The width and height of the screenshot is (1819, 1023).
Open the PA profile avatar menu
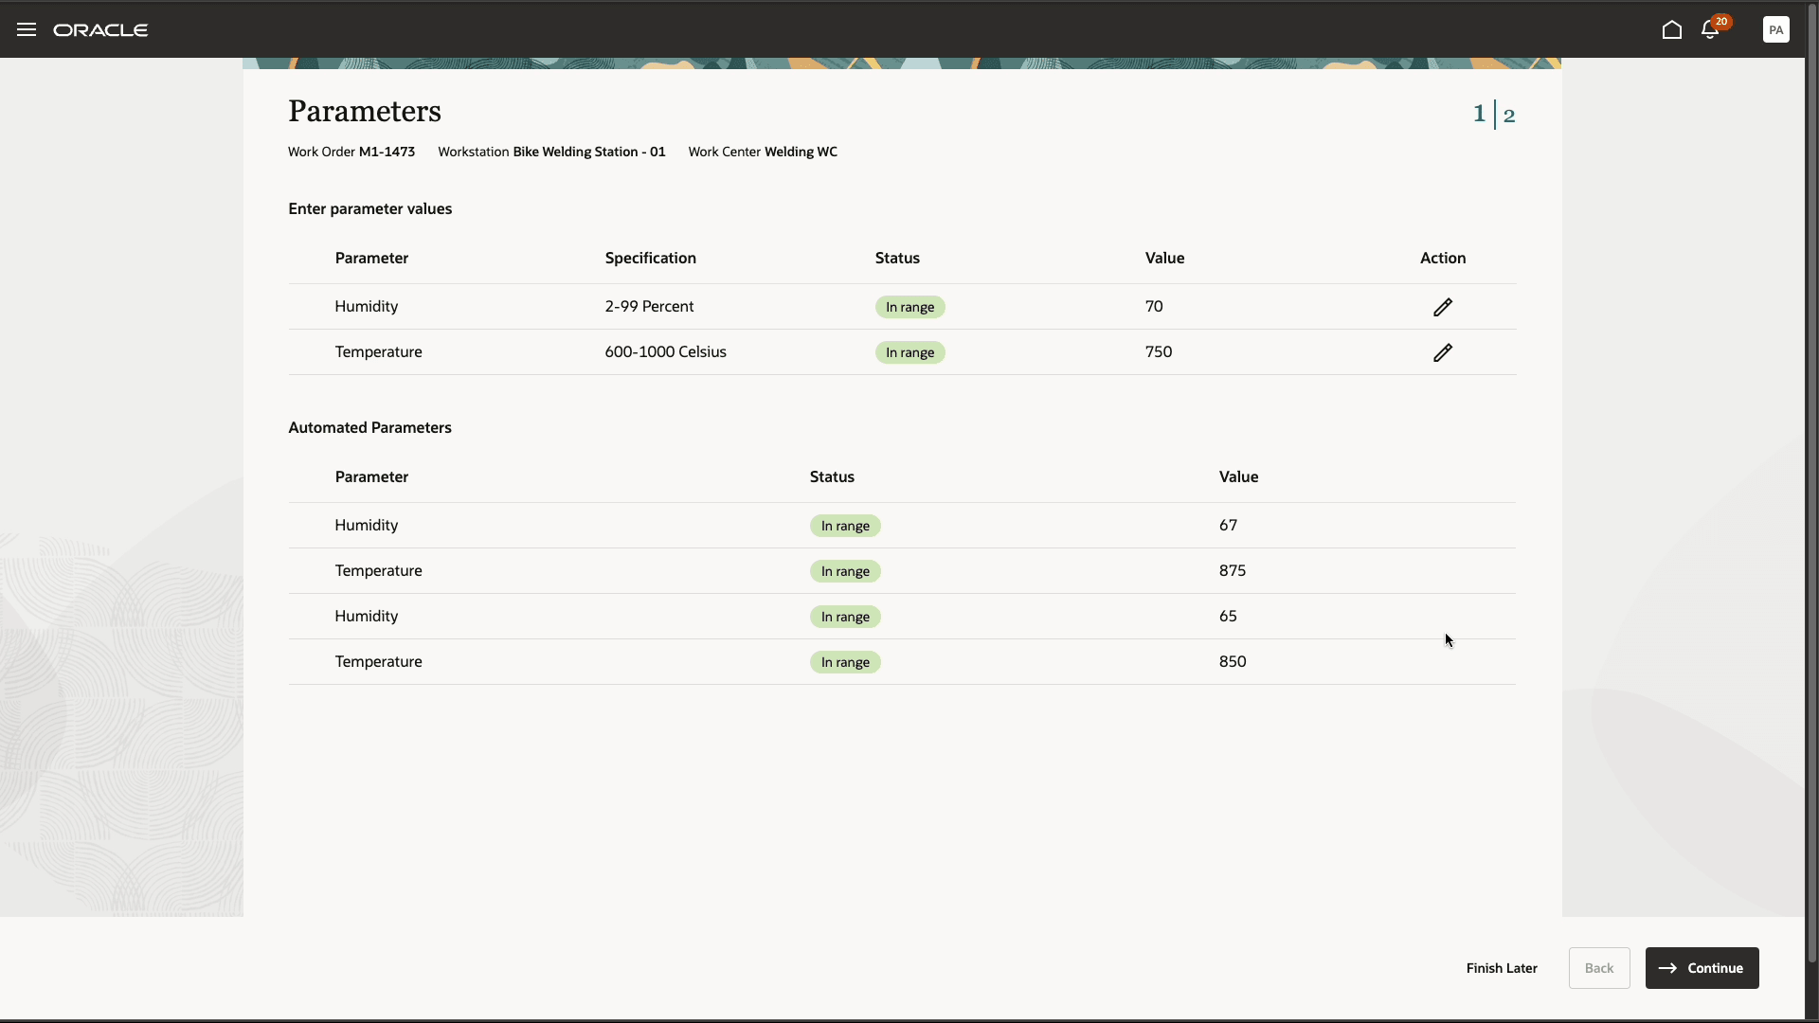click(x=1776, y=29)
